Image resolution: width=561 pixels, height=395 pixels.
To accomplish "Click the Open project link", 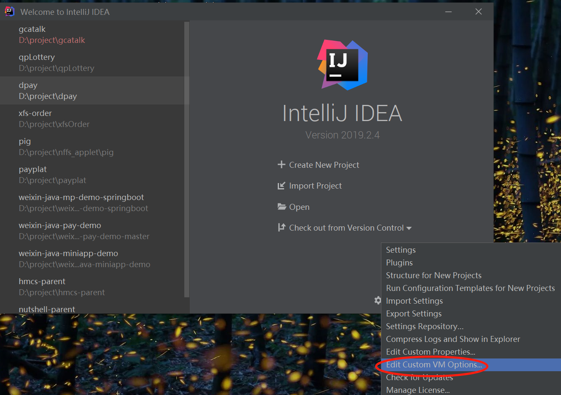I will click(299, 207).
